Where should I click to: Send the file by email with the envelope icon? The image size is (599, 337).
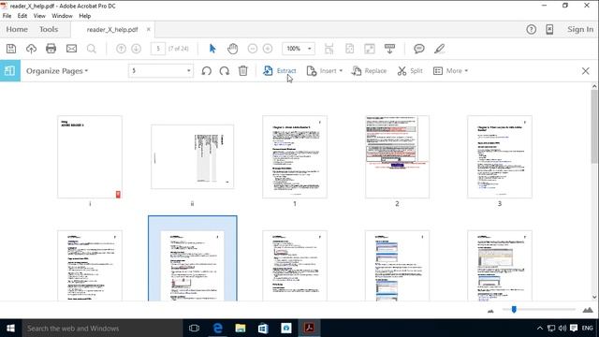71,49
